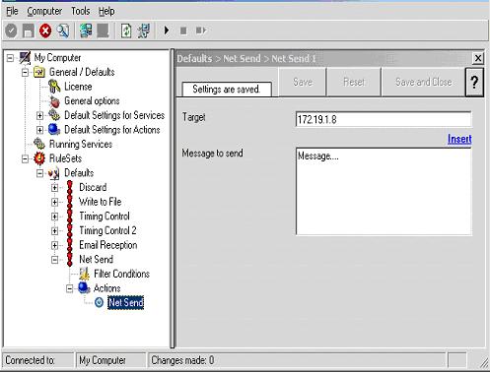Expand the Timing Control 2 rule node
Screen dimensions: 490x373
55,231
